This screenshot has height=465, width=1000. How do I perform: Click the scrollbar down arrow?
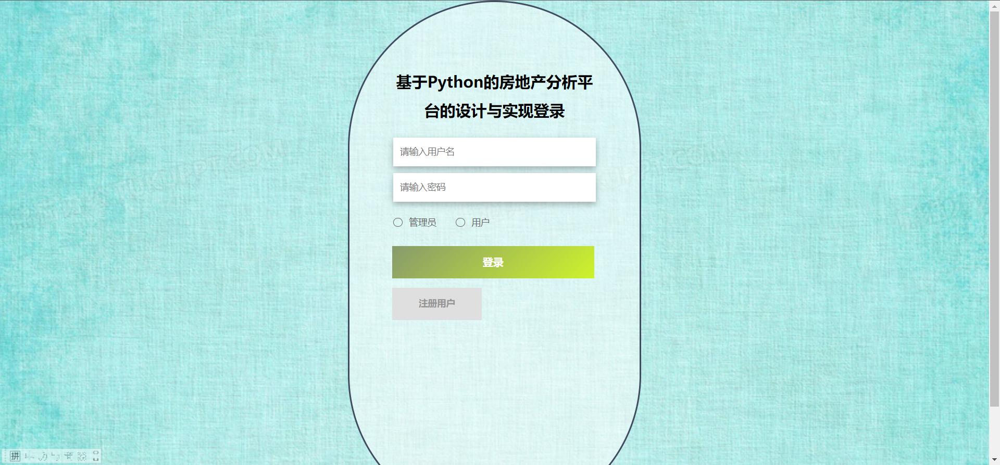click(x=994, y=460)
